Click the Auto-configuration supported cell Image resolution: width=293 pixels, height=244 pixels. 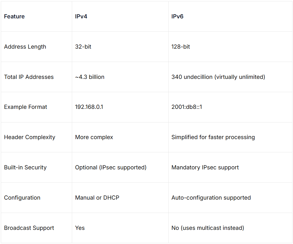tap(211, 198)
